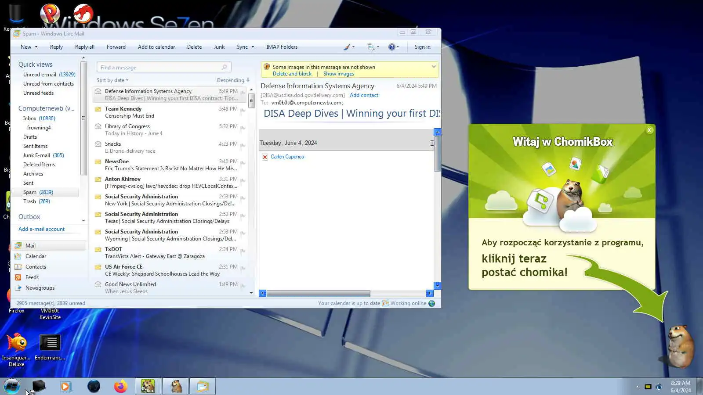The image size is (703, 395).
Task: Click the Delete and block link
Action: click(292, 74)
